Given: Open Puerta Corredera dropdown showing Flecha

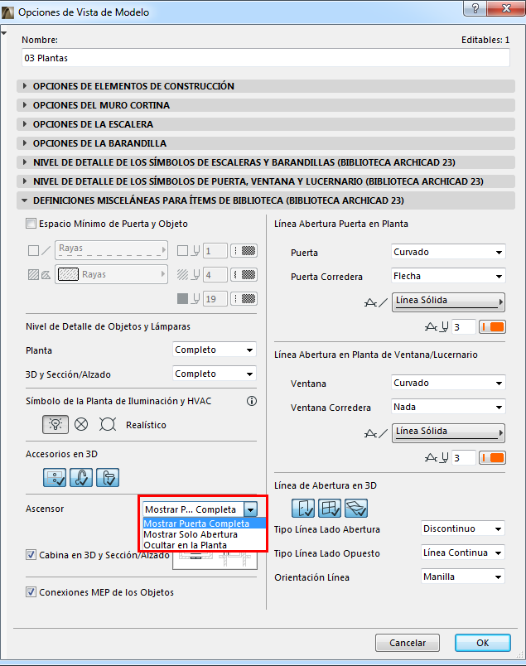Looking at the screenshot, I should (x=448, y=276).
